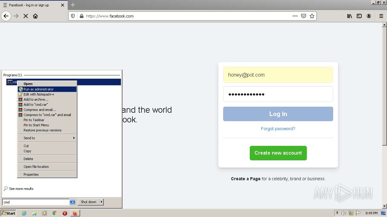Click the Facebook password field

[x=278, y=94]
